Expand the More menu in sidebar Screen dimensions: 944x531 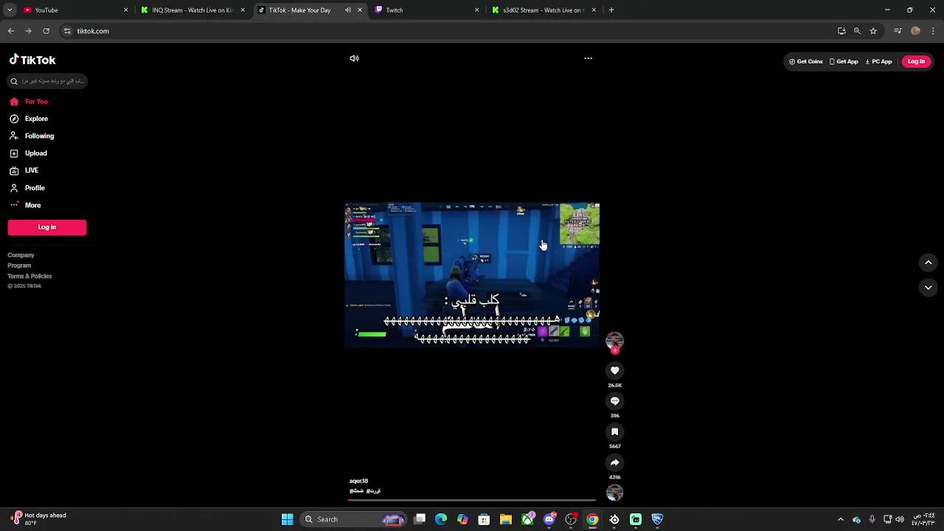(25, 205)
